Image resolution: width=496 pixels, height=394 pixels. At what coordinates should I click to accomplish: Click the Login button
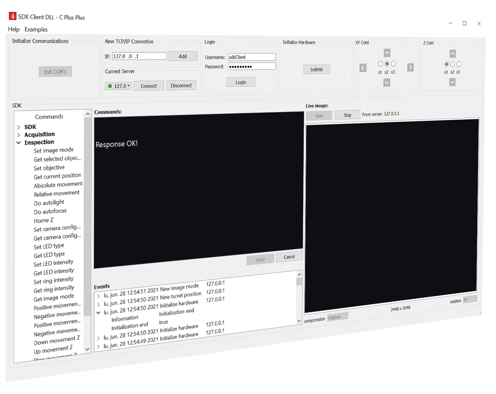(241, 82)
